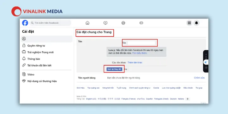
Task: Click the Thêm tên khác link
Action: click(x=135, y=62)
